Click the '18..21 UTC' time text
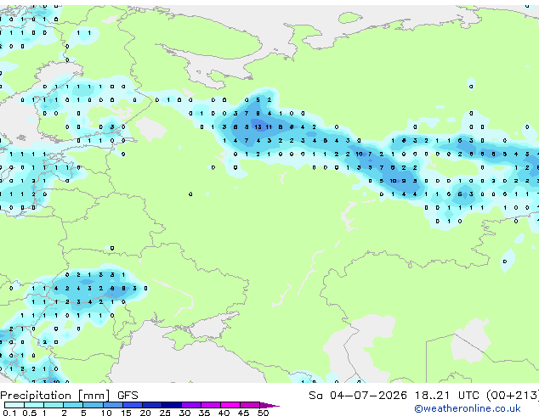The image size is (539, 416). click(446, 396)
